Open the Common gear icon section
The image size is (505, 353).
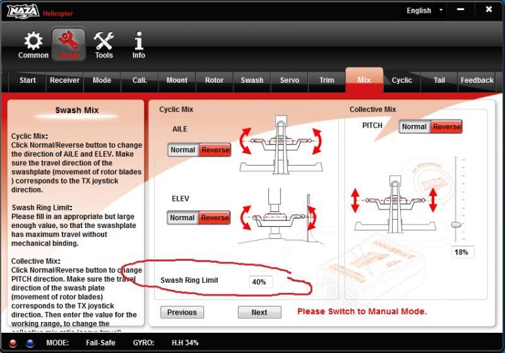(33, 44)
